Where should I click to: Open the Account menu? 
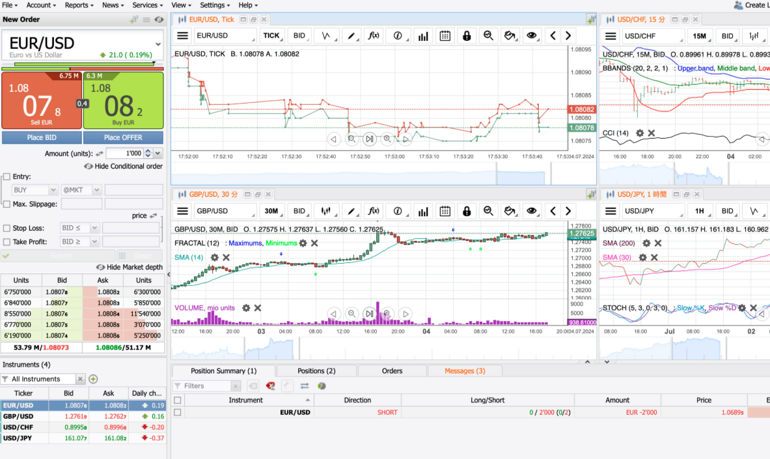(x=41, y=5)
